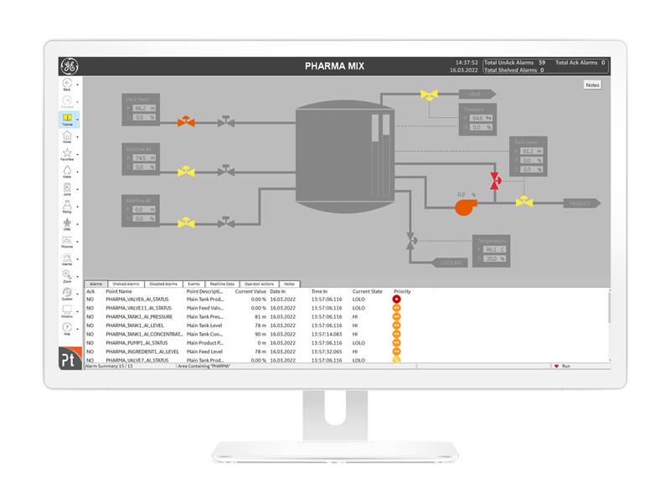Select the yellow valve on bottom feed line

tap(186, 223)
